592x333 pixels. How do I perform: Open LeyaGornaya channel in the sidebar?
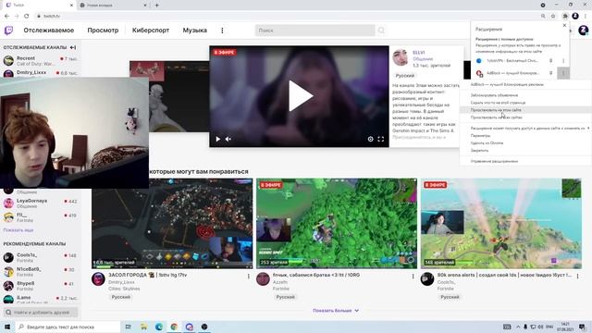coord(40,203)
